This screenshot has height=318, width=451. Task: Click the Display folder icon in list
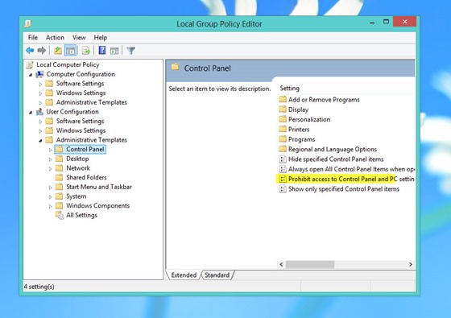283,109
